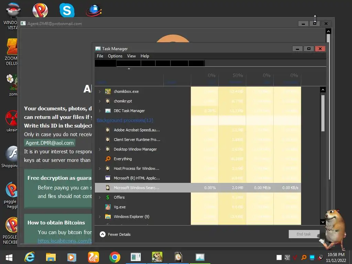Switch to the ransom note window taskbar button
This screenshot has height=264, width=352.
[x=136, y=257]
